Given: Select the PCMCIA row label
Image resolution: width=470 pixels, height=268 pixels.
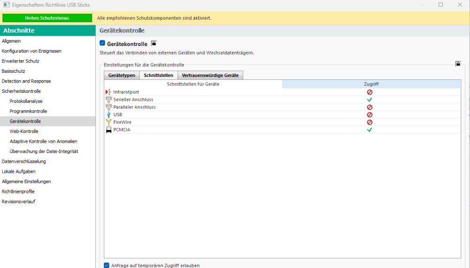Looking at the screenshot, I should [x=122, y=130].
